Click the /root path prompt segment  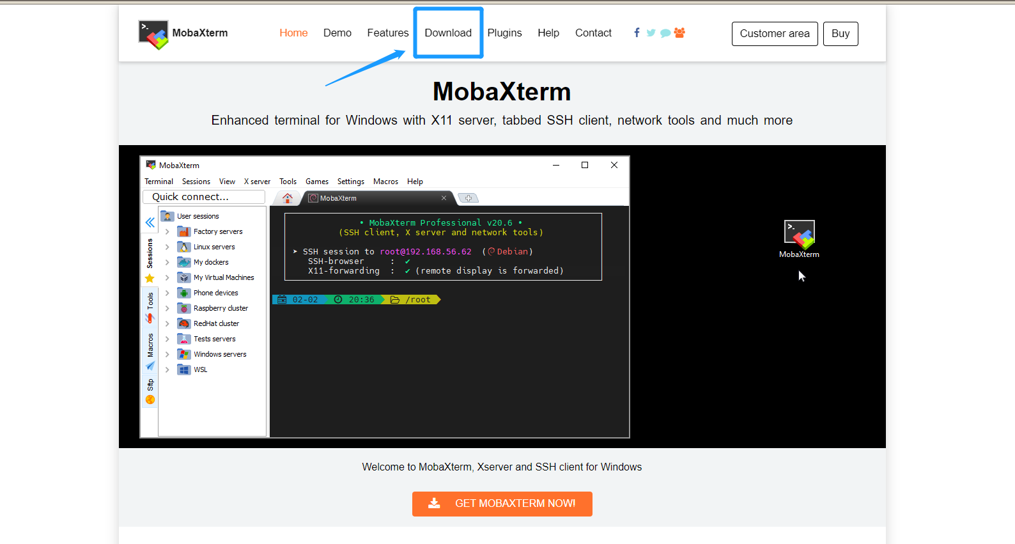(412, 300)
